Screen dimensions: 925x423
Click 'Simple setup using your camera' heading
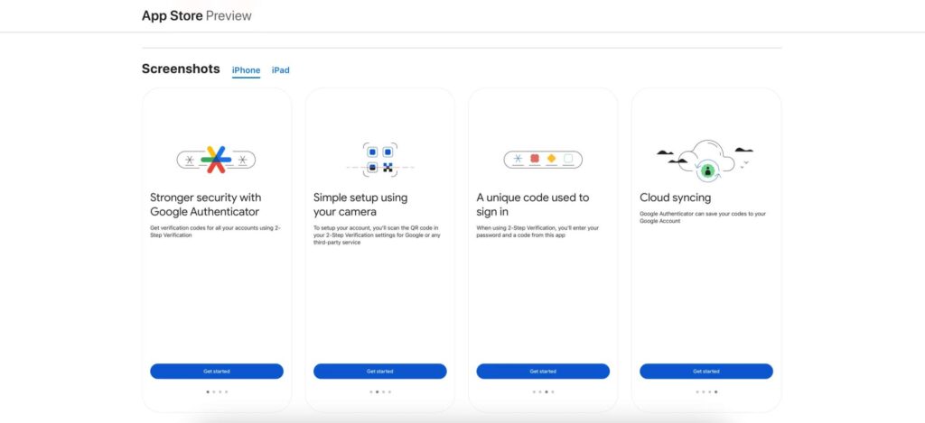click(x=360, y=205)
